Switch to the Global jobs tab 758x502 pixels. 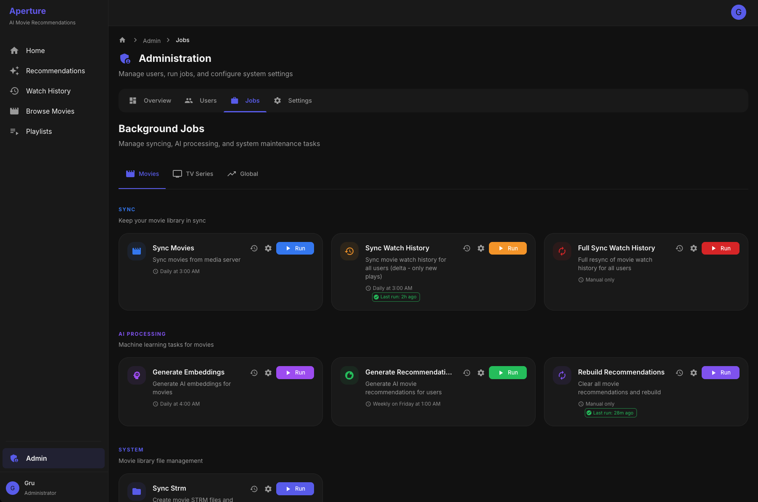pyautogui.click(x=243, y=174)
